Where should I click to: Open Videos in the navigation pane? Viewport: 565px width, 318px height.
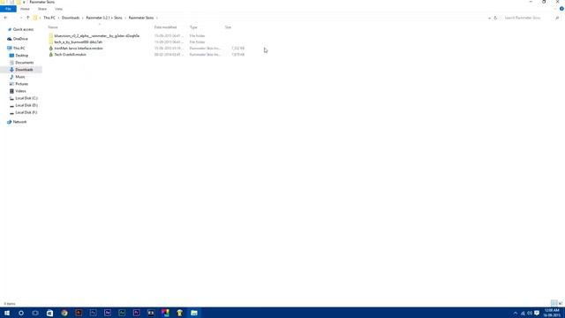[x=20, y=91]
